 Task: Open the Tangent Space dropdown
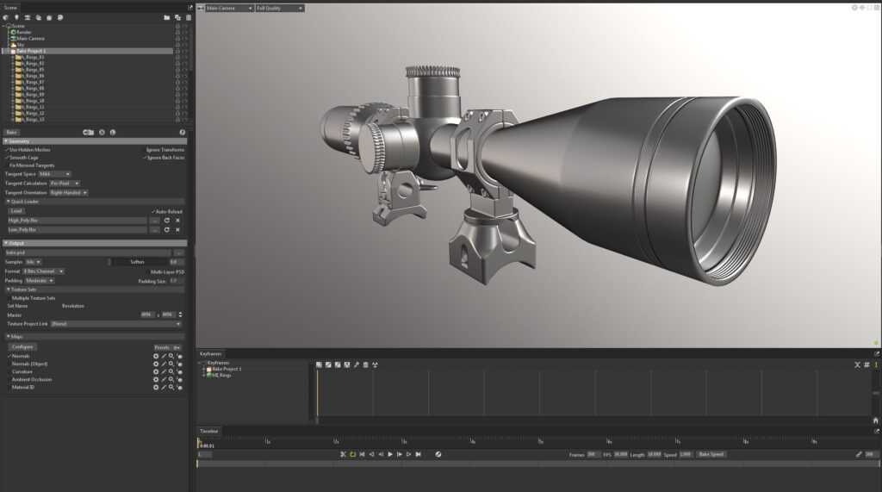click(55, 174)
